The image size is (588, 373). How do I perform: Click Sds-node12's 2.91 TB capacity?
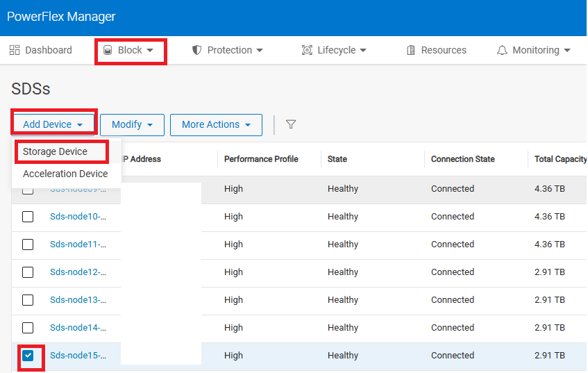click(x=550, y=272)
